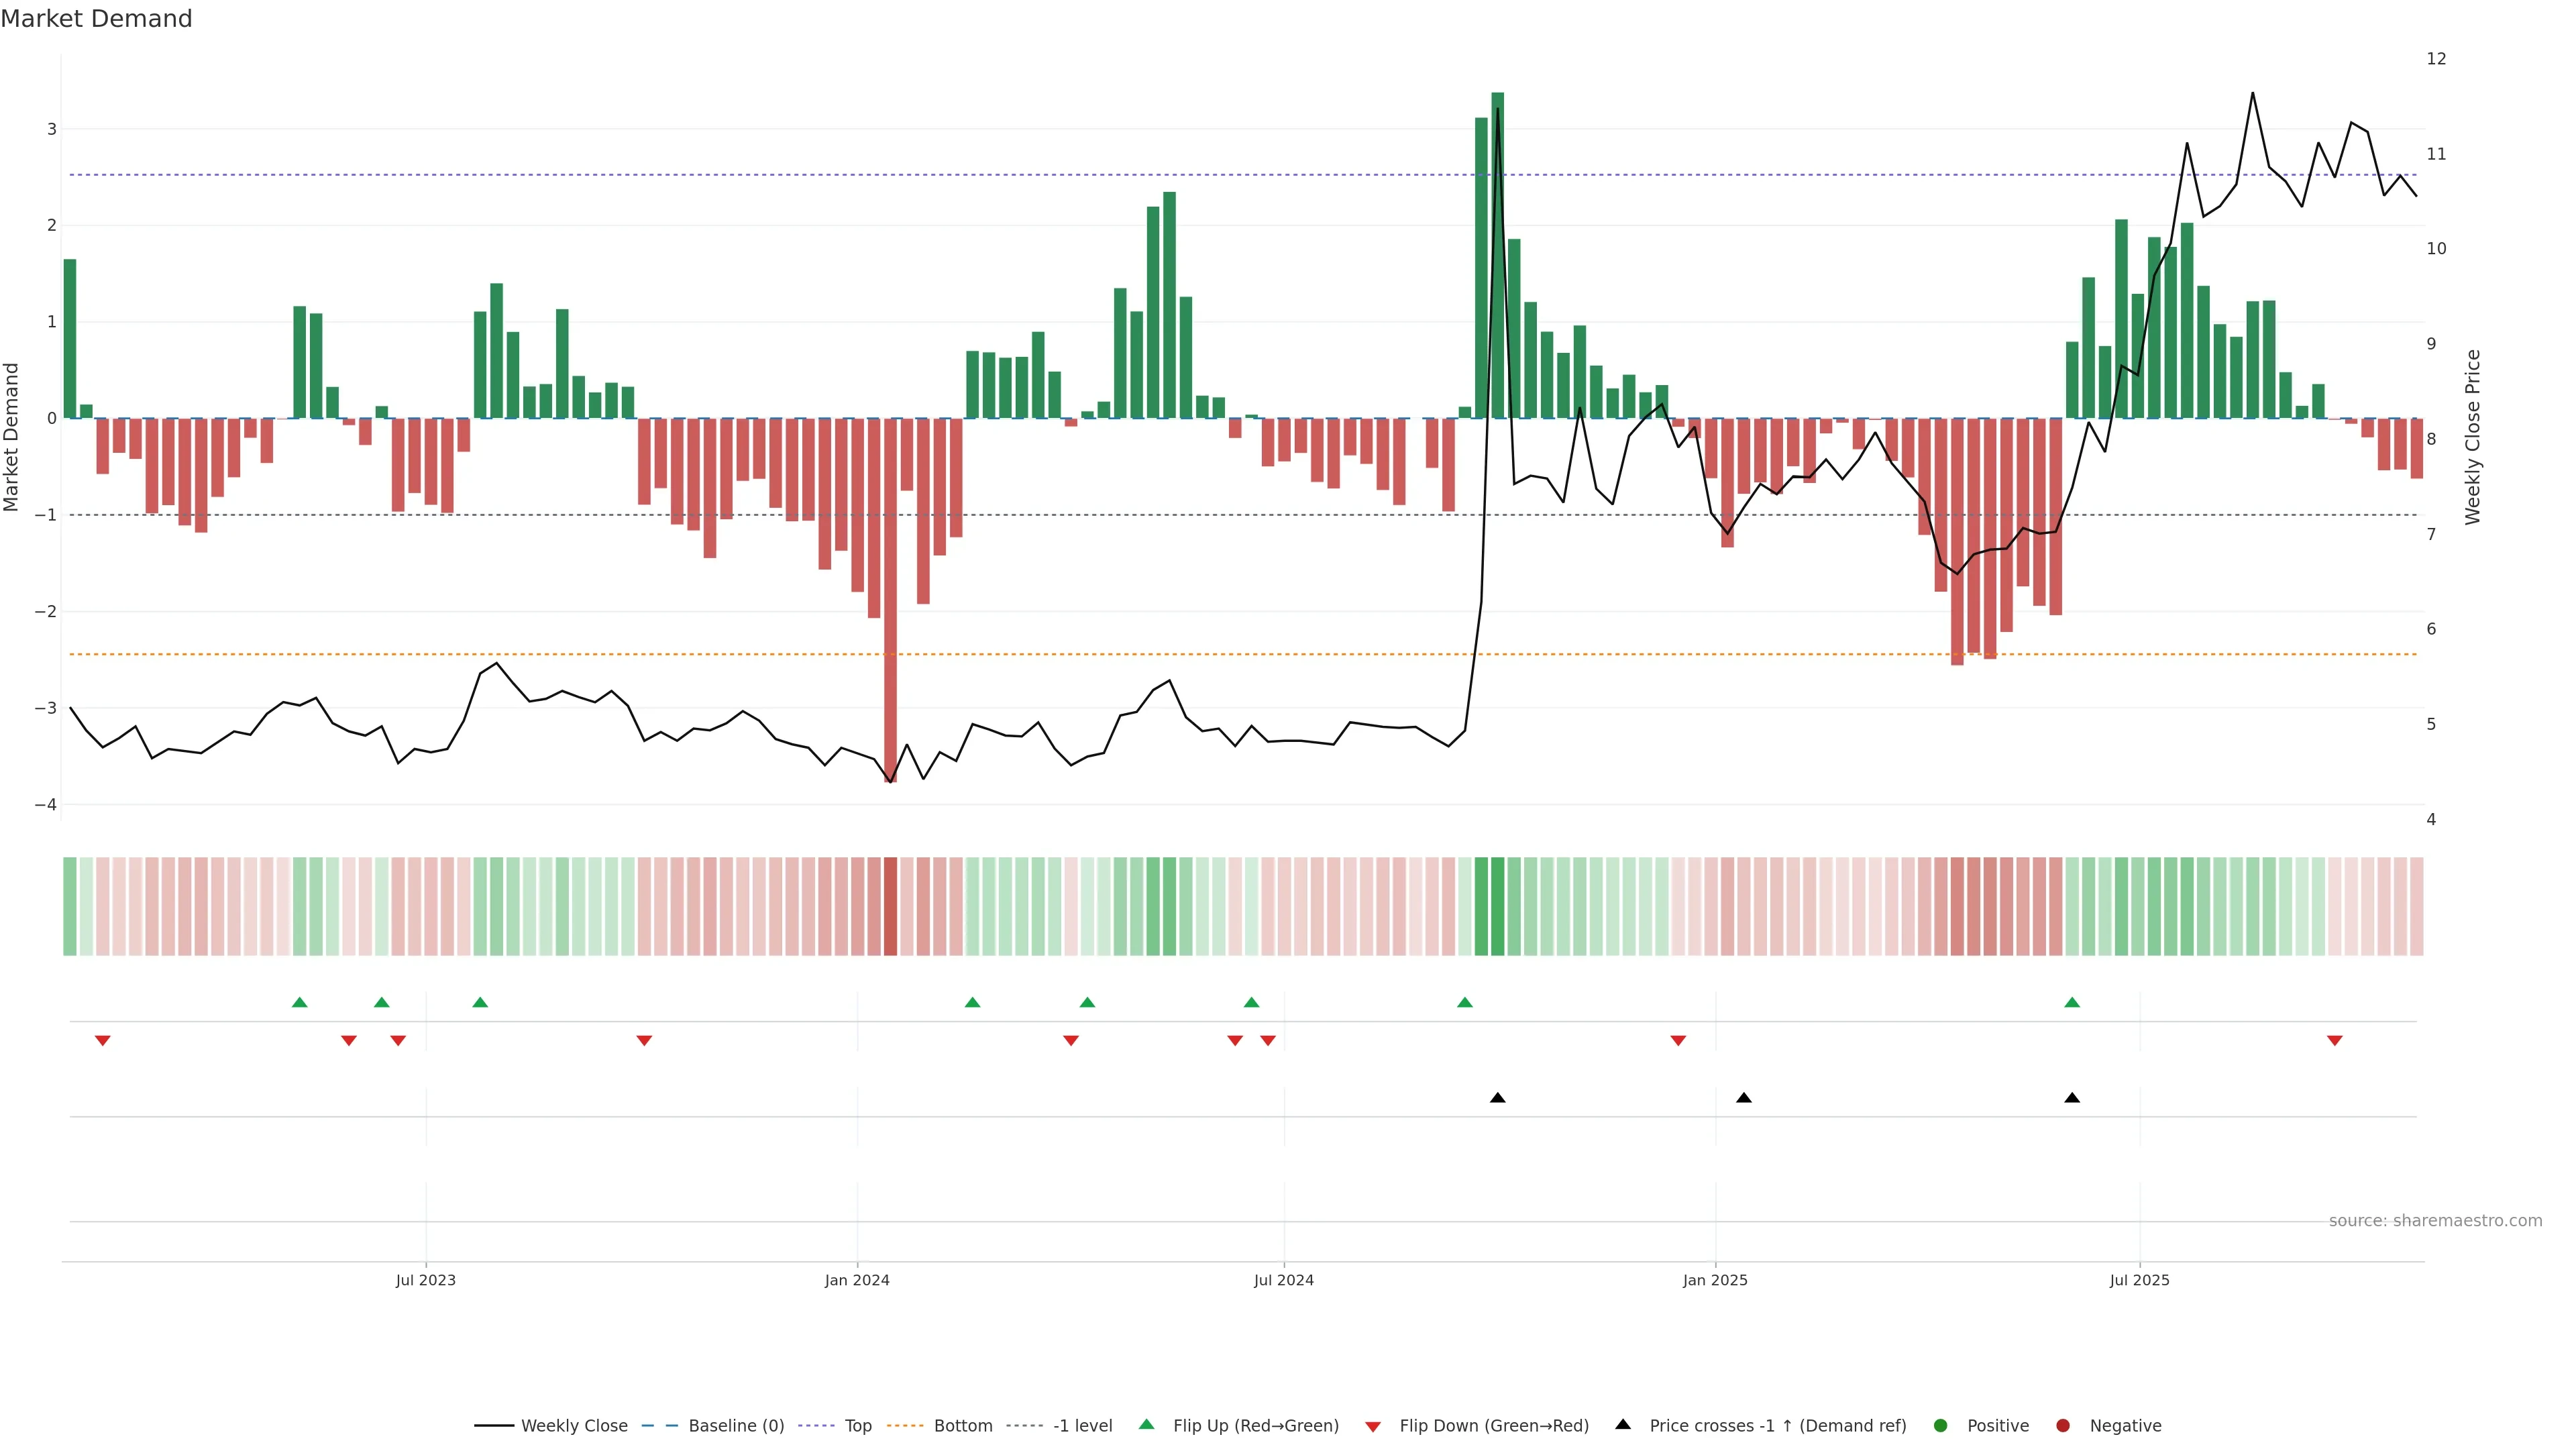Viewport: 2576px width, 1449px height.
Task: Click the Jul 2025 x-axis label
Action: point(2139,1280)
